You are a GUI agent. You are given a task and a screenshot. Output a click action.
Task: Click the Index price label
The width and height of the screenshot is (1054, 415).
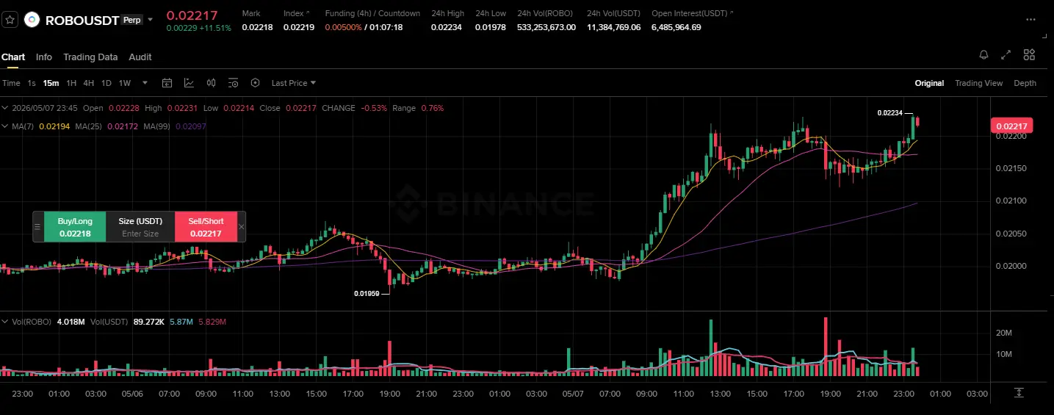coord(294,13)
